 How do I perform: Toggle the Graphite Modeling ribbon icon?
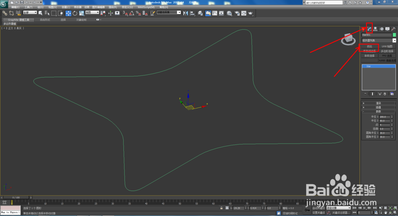click(x=208, y=13)
